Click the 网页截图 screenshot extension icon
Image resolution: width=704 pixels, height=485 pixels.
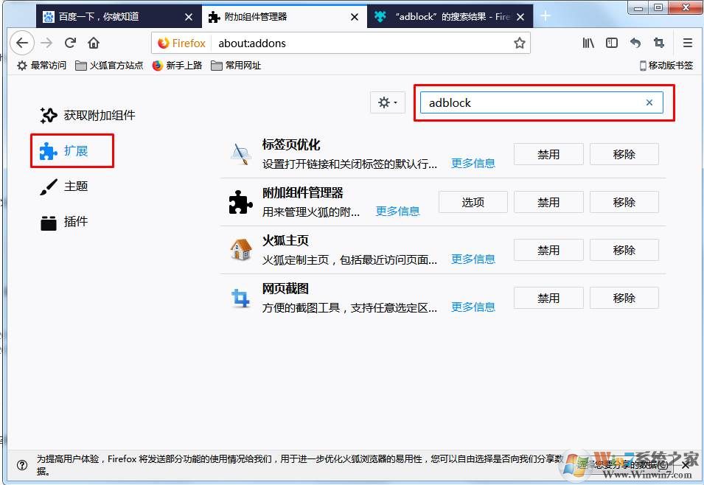click(x=240, y=296)
